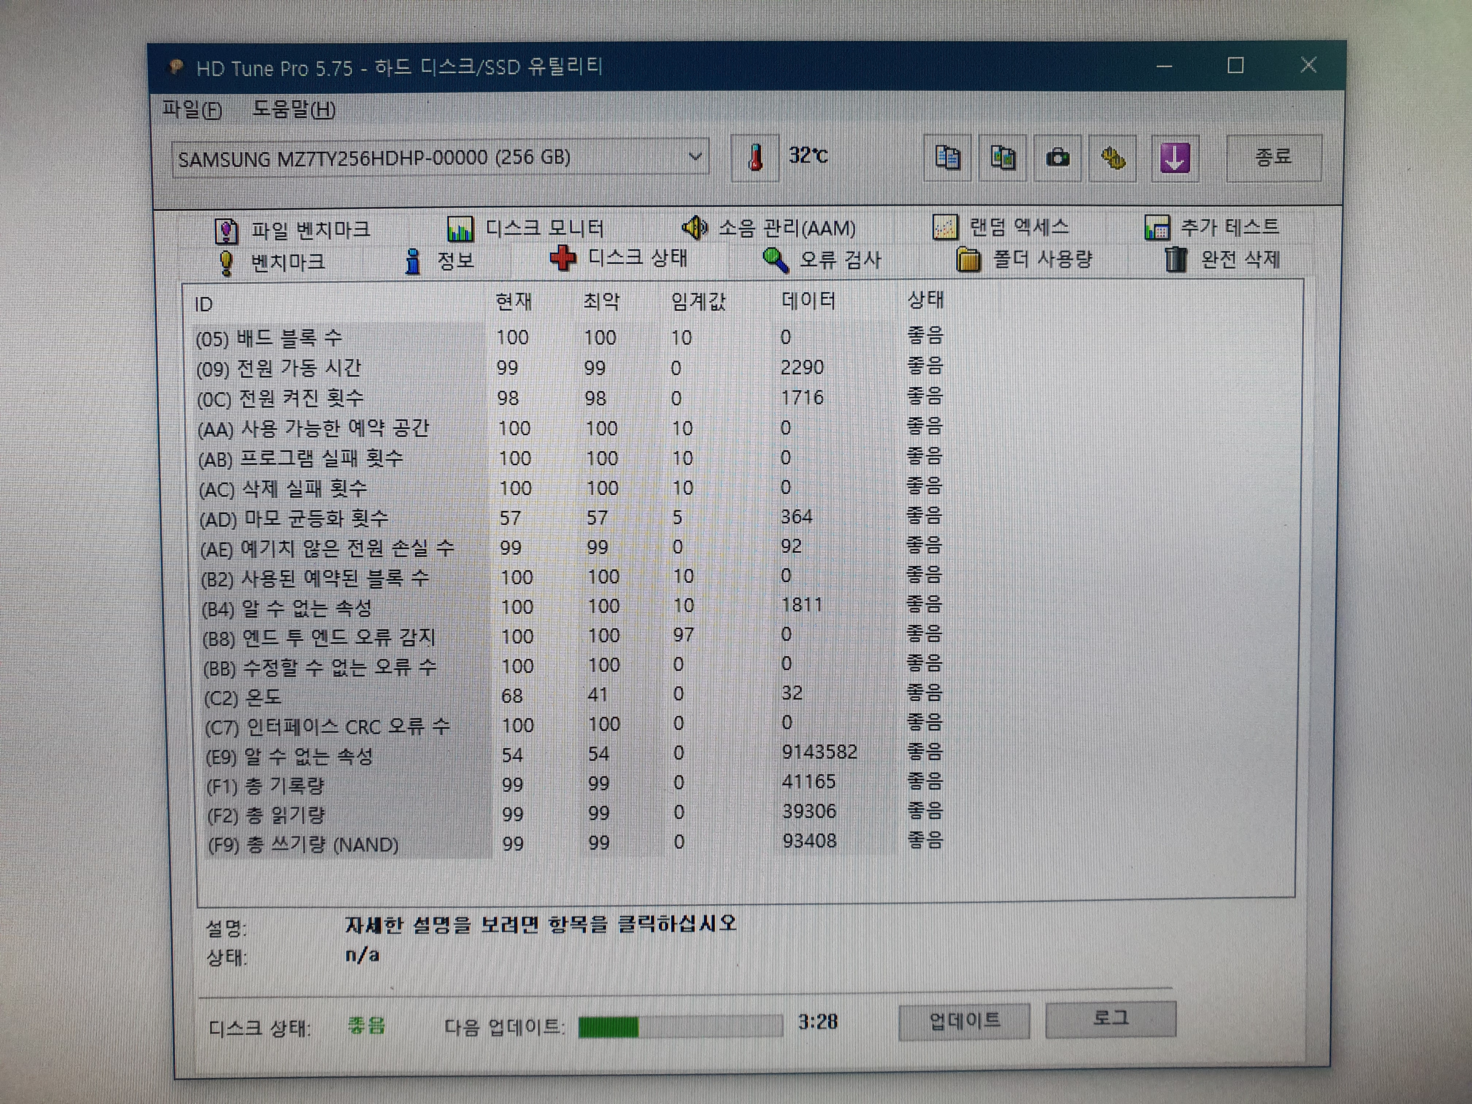Click the camera save screenshot icon
The height and width of the screenshot is (1104, 1472).
pyautogui.click(x=1058, y=158)
